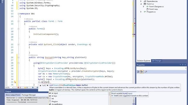The image size is (188, 105).
Task: Toggle auto-hide pin on Properties panel
Action: click(183, 65)
